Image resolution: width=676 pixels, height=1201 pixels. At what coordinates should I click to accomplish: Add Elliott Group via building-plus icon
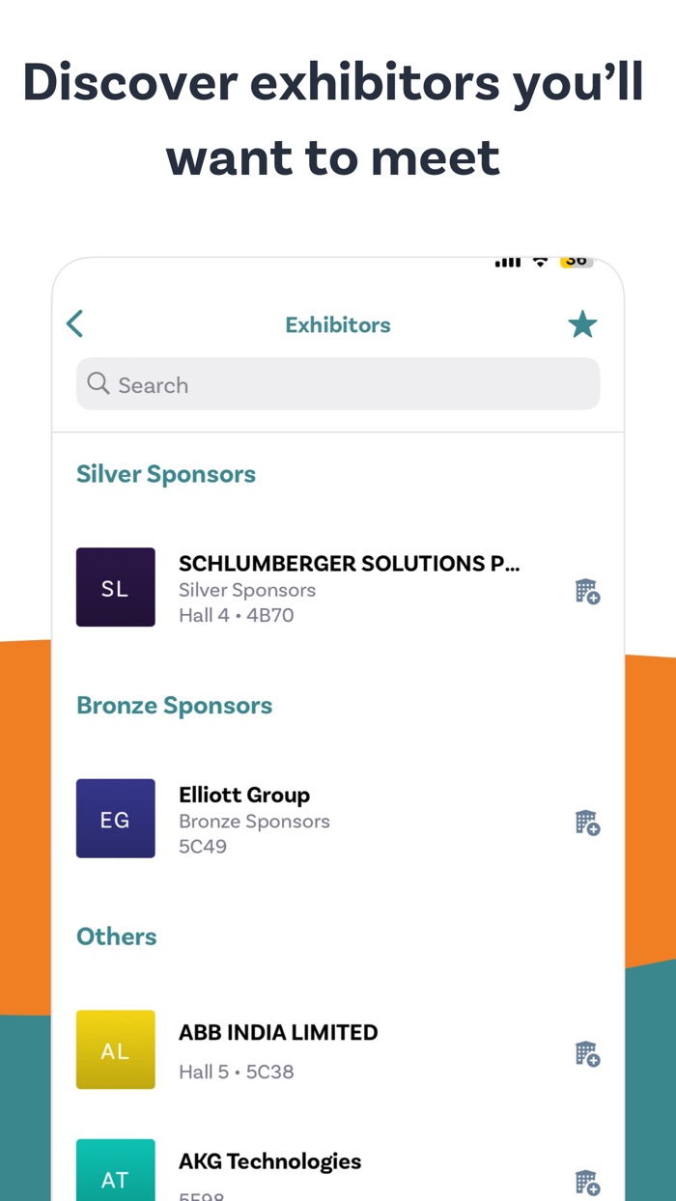[587, 823]
